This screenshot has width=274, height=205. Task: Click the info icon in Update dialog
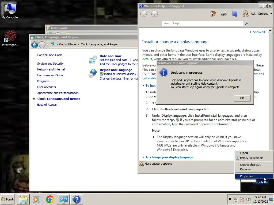pyautogui.click(x=164, y=73)
